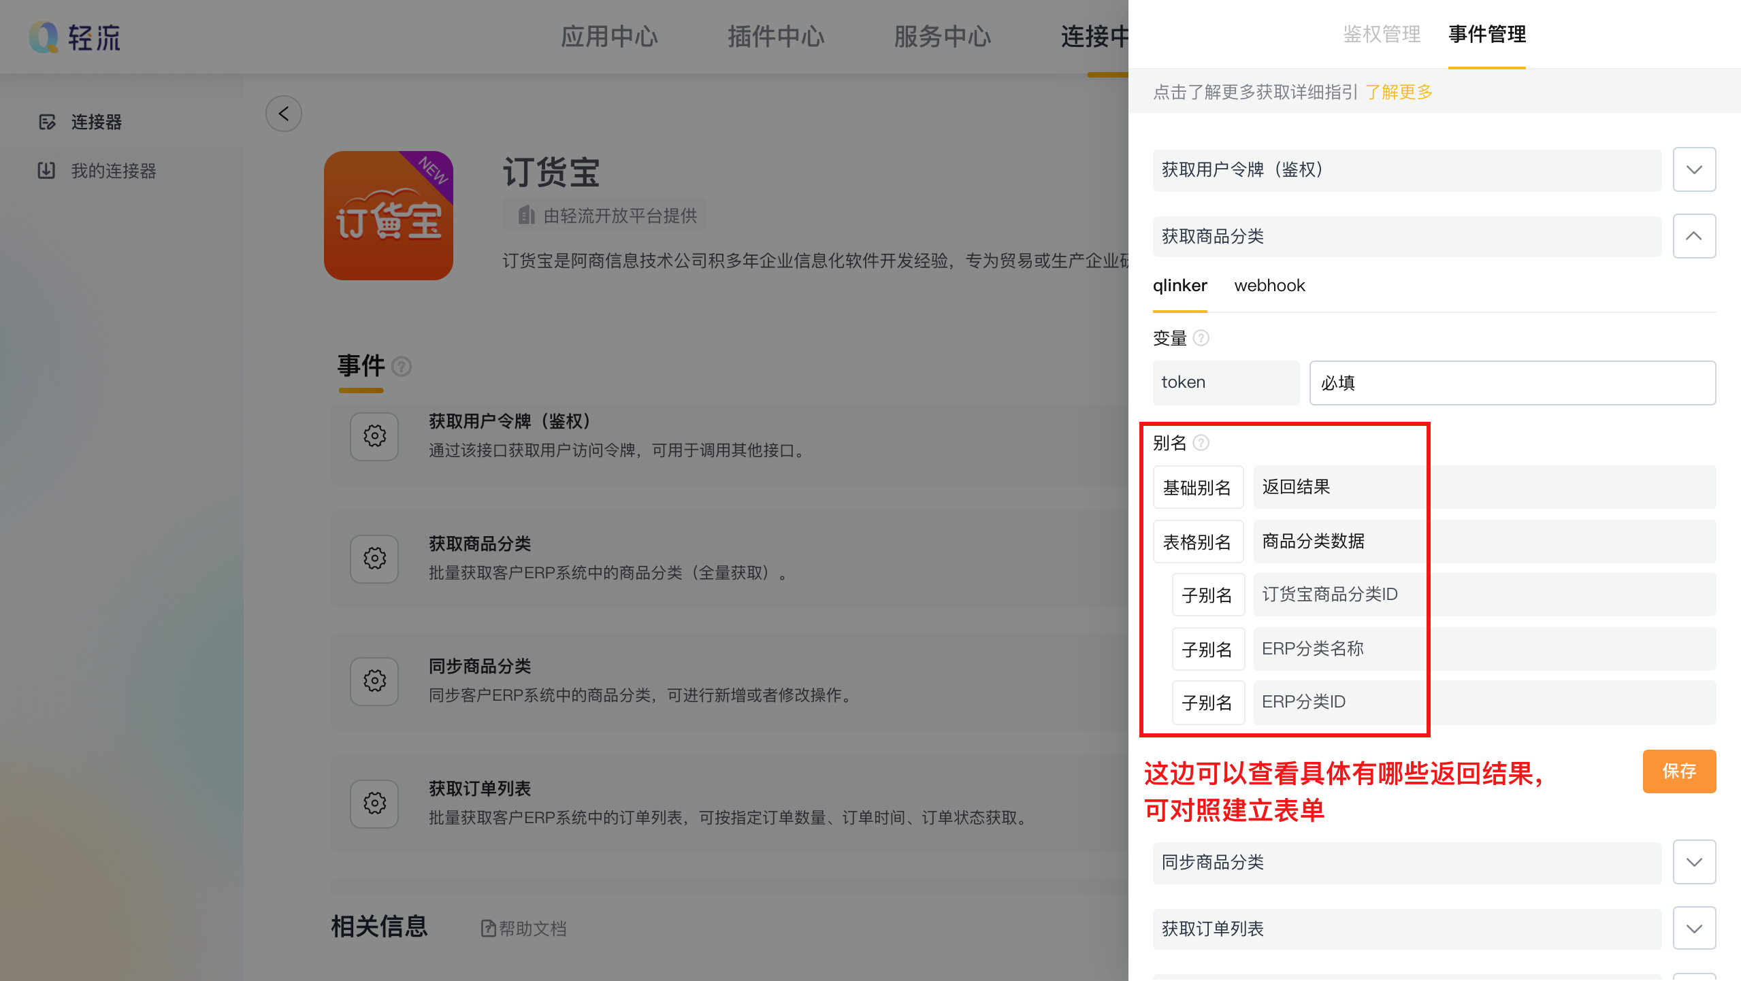Open the 获取订单列表 event row title
The image size is (1741, 981).
tap(480, 788)
